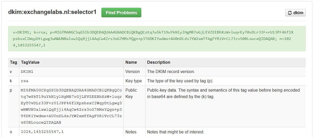Viewport: 314px width, 137px height.
Task: Click the Version name cell
Action: (x=132, y=72)
